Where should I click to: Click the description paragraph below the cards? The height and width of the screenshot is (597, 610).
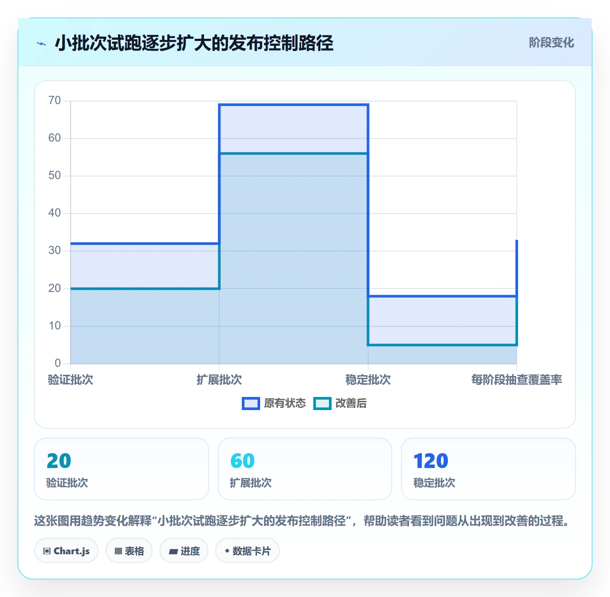303,521
